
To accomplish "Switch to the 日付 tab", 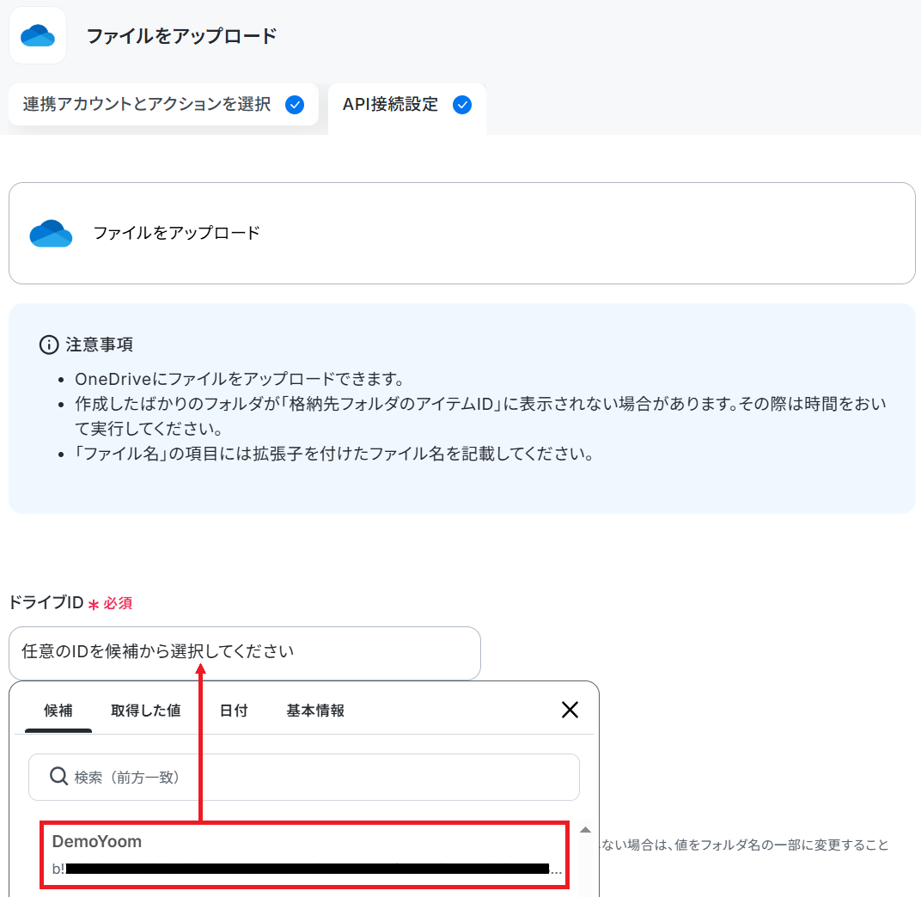I will pos(234,711).
